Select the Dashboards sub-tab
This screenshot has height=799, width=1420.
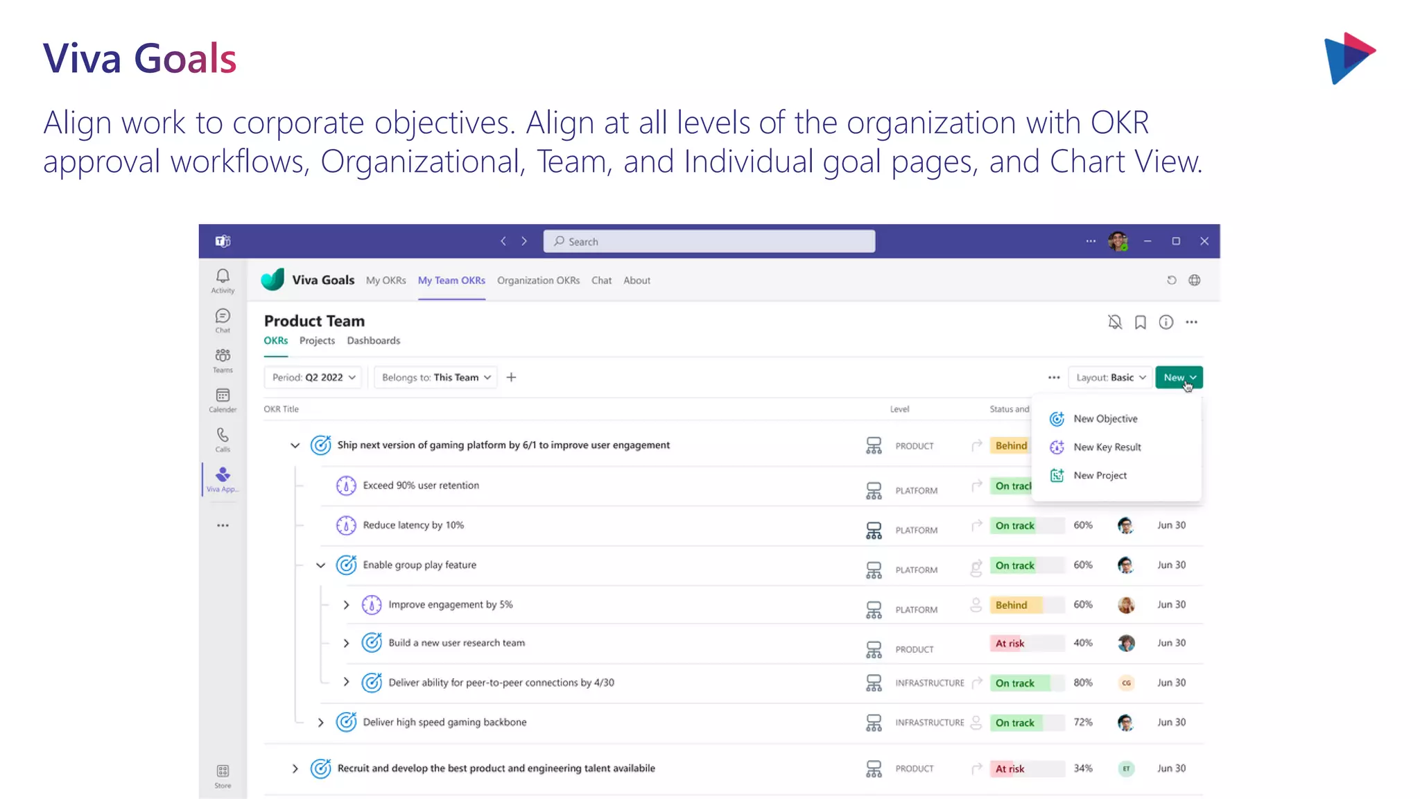tap(374, 341)
